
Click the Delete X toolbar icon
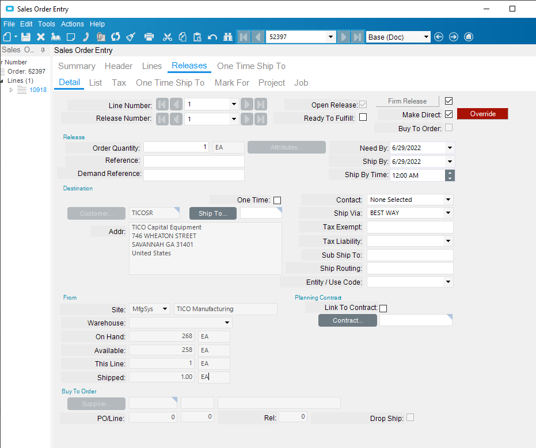click(x=41, y=37)
